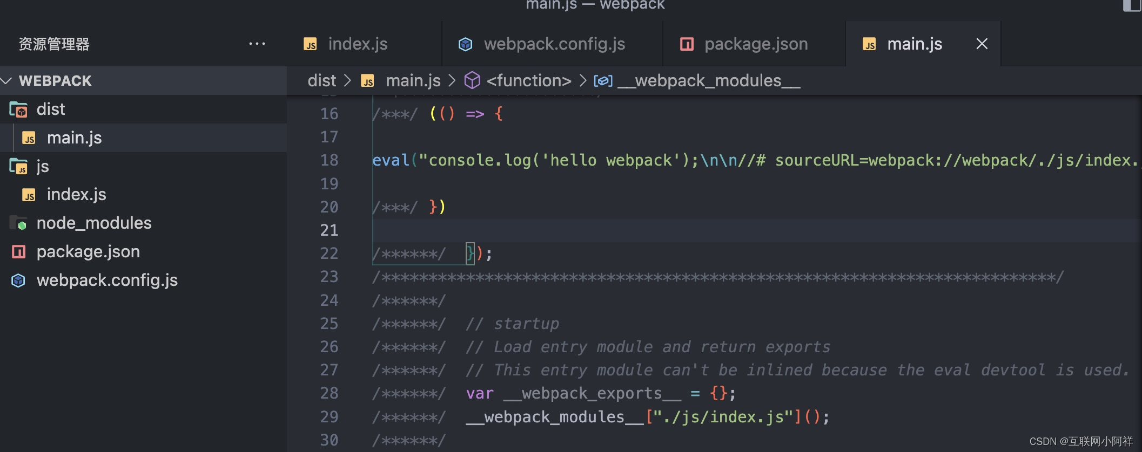Image resolution: width=1142 pixels, height=452 pixels.
Task: Click the '// startup' comment on line 25
Action: click(512, 324)
